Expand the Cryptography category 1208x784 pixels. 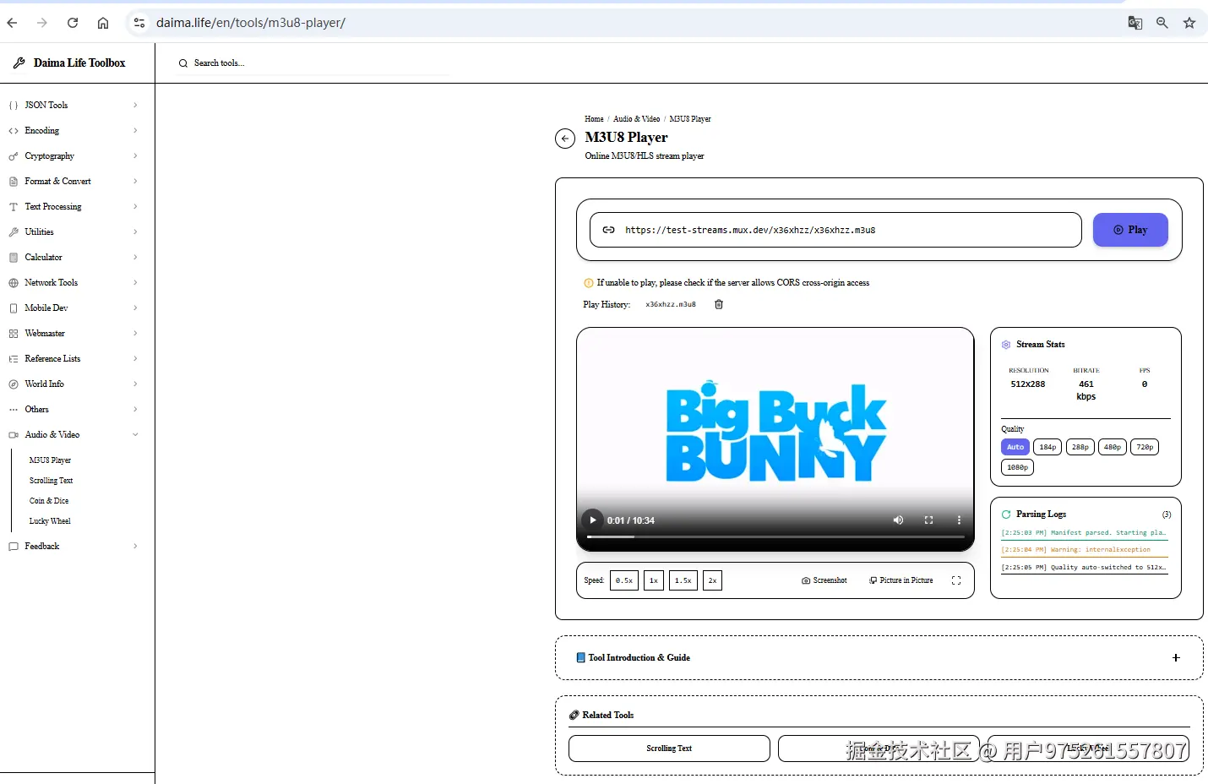point(73,156)
